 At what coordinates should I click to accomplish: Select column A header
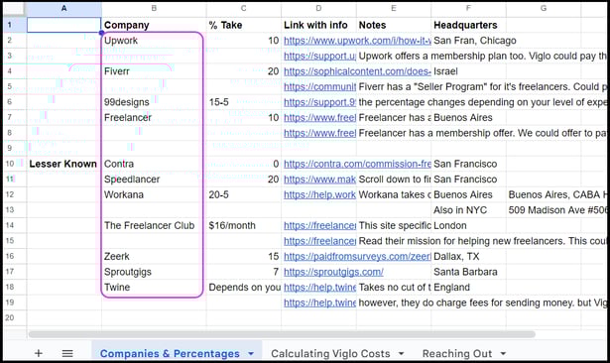click(64, 8)
